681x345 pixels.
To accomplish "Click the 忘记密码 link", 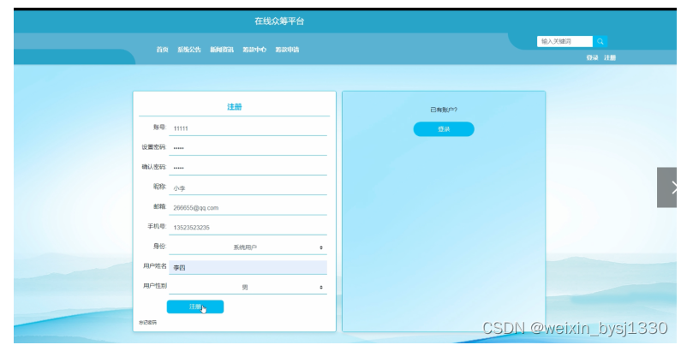I will point(147,323).
